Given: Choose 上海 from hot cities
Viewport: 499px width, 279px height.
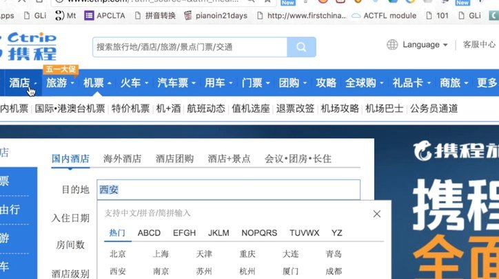Looking at the screenshot, I should 161,254.
